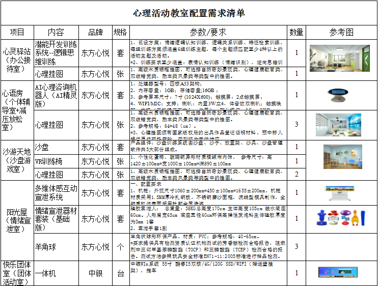Click the quantity 1 in 一体机 row

(x=296, y=273)
